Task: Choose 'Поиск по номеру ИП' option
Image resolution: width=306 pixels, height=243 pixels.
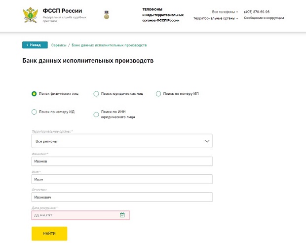Action: (158, 93)
